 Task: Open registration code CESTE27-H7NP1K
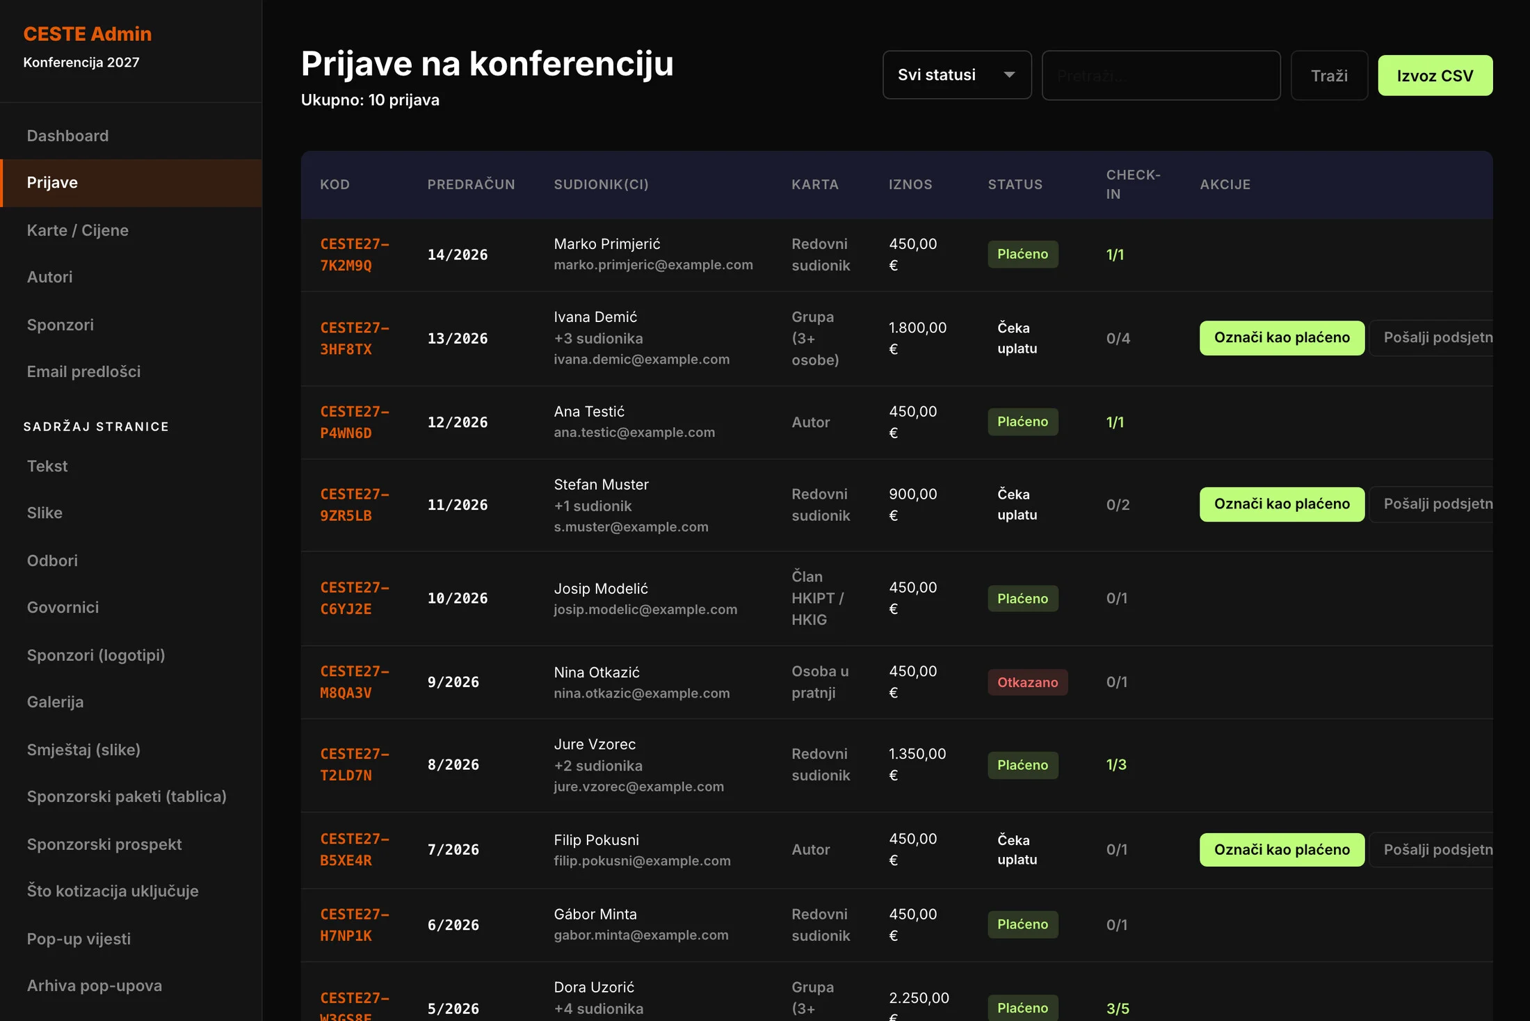[354, 925]
